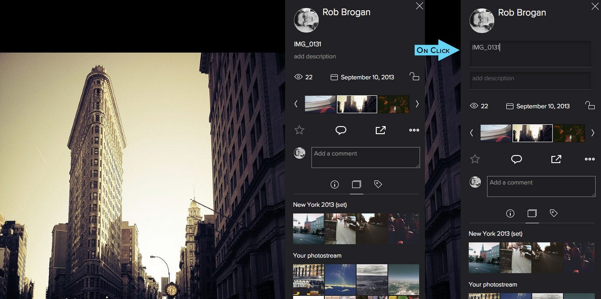Favorite the photo with star in right panel
The image size is (601, 299).
pyautogui.click(x=475, y=159)
